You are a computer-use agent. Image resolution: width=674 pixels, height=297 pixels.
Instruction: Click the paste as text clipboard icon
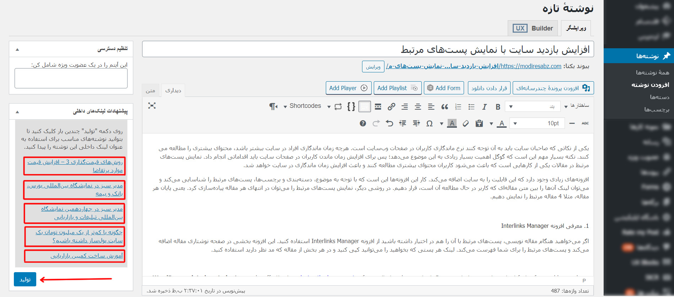point(479,123)
